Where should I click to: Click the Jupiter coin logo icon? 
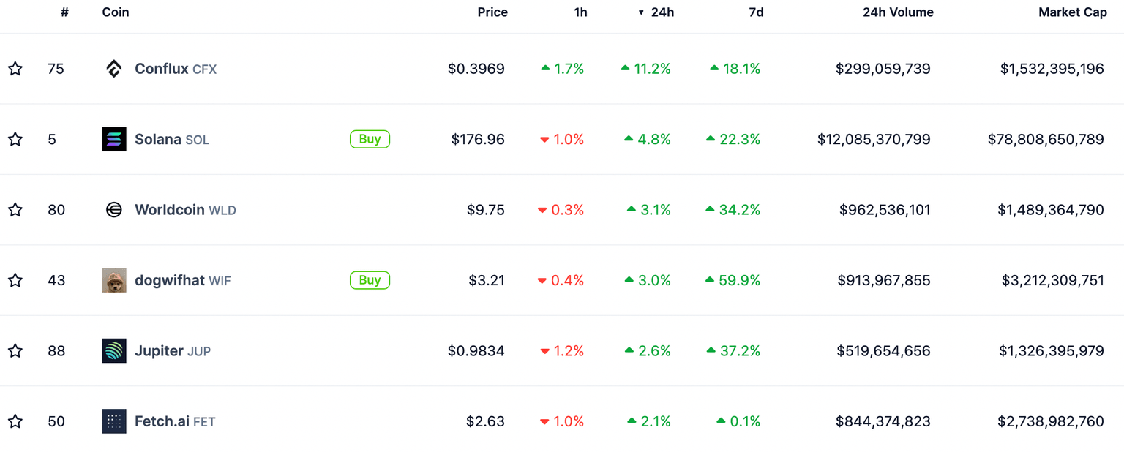click(x=114, y=351)
